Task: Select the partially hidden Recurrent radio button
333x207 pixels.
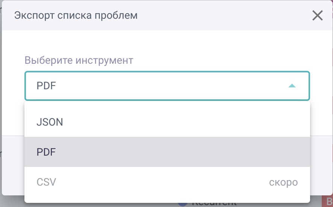Action: (x=183, y=204)
